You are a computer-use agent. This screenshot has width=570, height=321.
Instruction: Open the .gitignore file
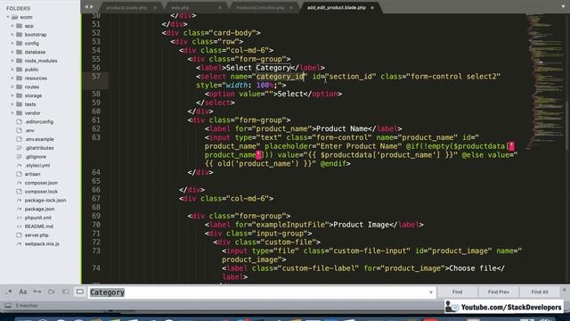pos(36,157)
